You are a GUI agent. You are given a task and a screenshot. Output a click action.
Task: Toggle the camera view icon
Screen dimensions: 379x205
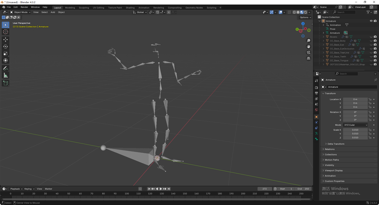pyautogui.click(x=309, y=52)
